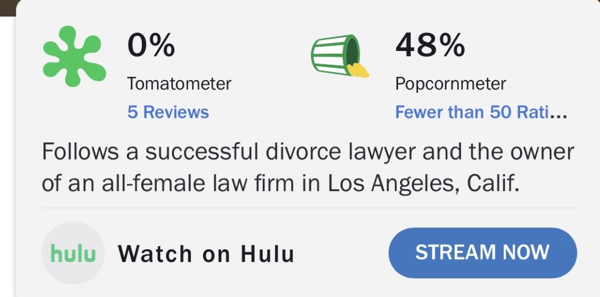Click the green Hulu logo
The height and width of the screenshot is (297, 600).
click(73, 253)
